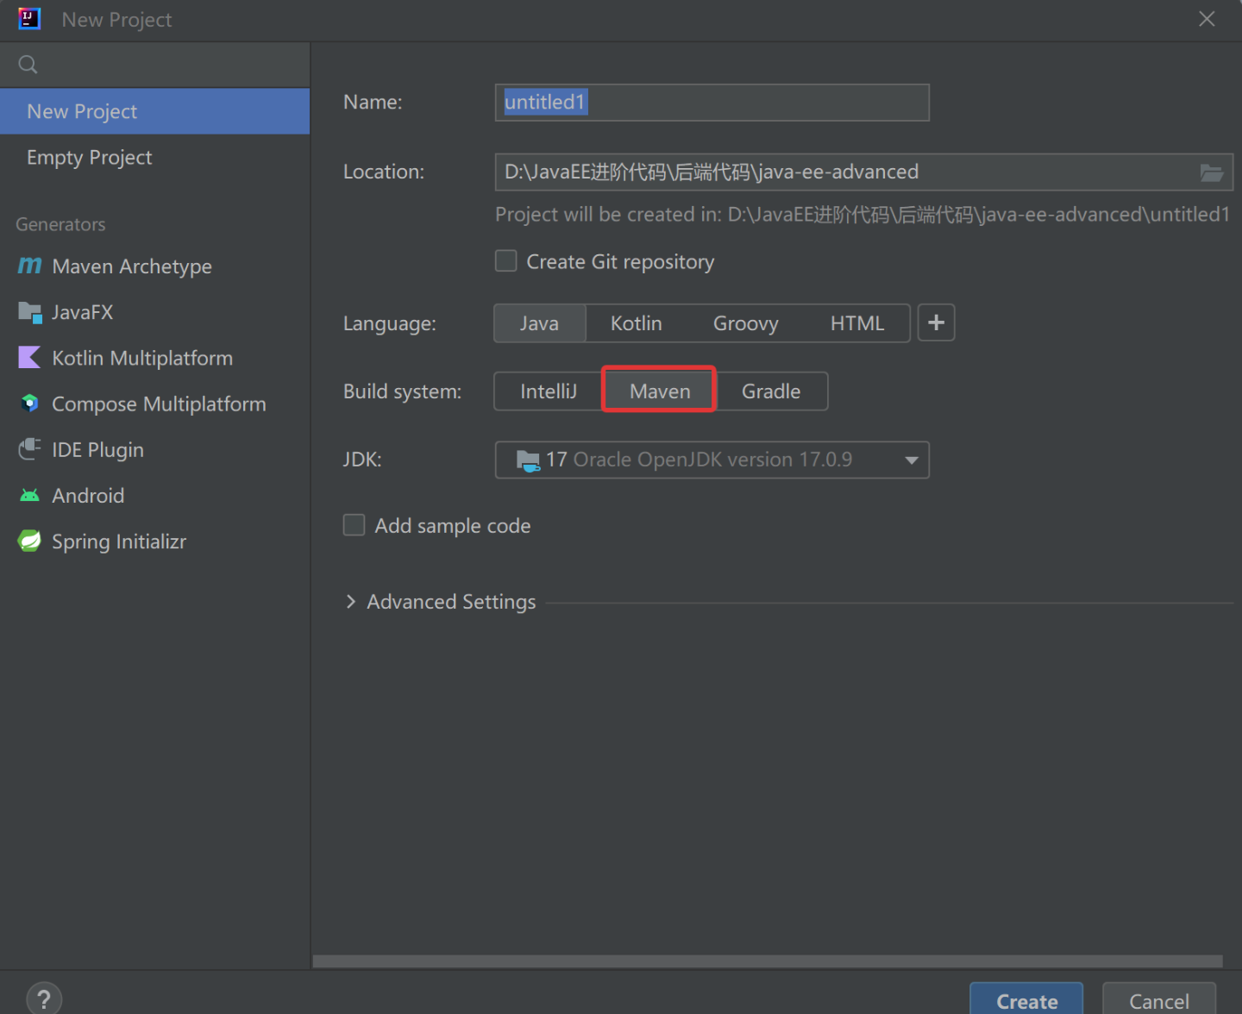The width and height of the screenshot is (1242, 1014).
Task: Click the plus button to add language
Action: (x=936, y=322)
